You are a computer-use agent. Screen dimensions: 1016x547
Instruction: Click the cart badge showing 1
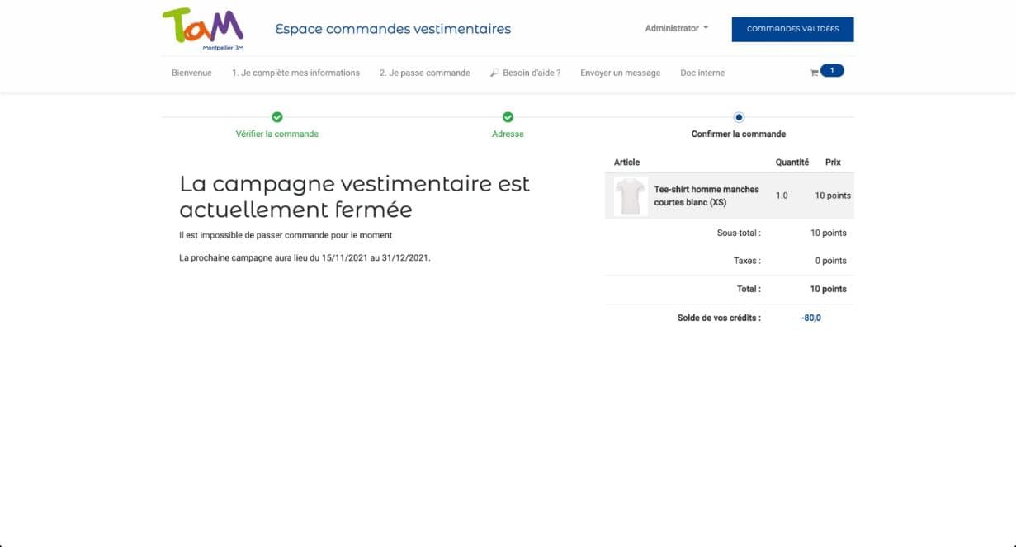pyautogui.click(x=831, y=70)
